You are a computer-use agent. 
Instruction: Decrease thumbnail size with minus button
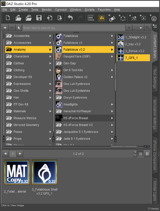coord(135,155)
